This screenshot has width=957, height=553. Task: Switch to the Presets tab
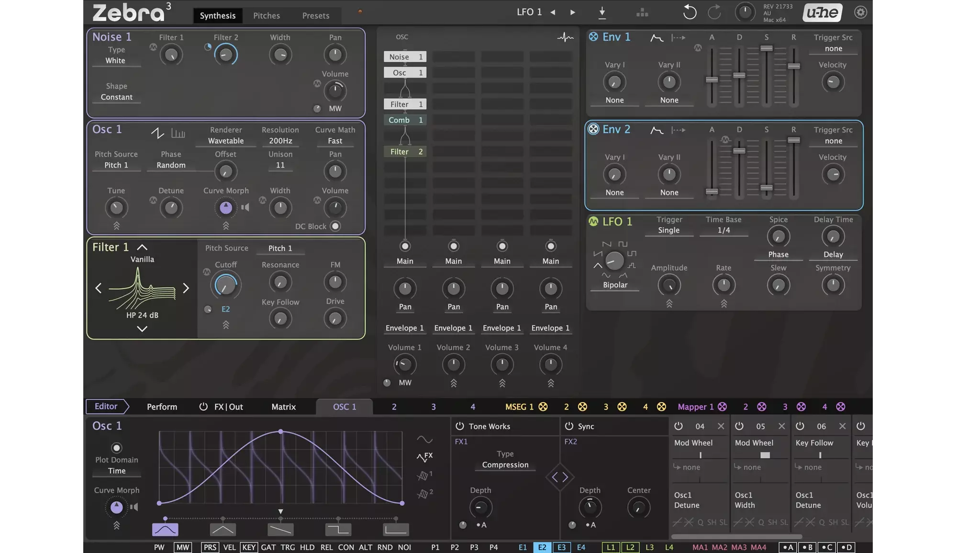316,16
